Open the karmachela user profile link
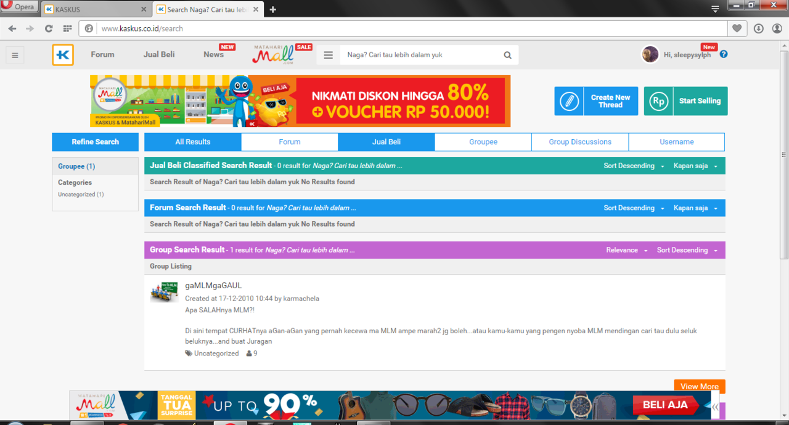 pyautogui.click(x=301, y=298)
